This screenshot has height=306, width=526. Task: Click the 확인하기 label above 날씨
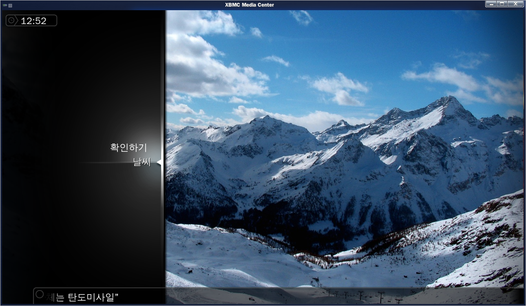[128, 147]
